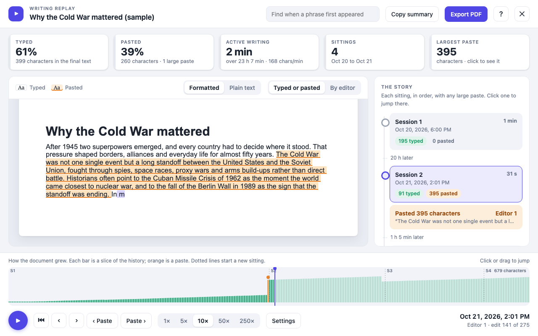Click the Sittings 4 stat card
Image resolution: width=538 pixels, height=336 pixels.
pyautogui.click(x=374, y=52)
